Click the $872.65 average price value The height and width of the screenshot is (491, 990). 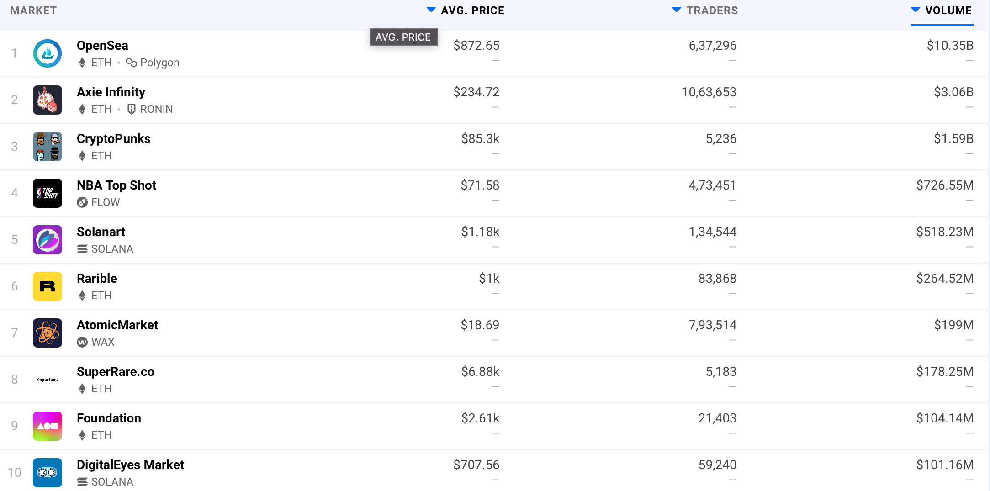tap(476, 46)
